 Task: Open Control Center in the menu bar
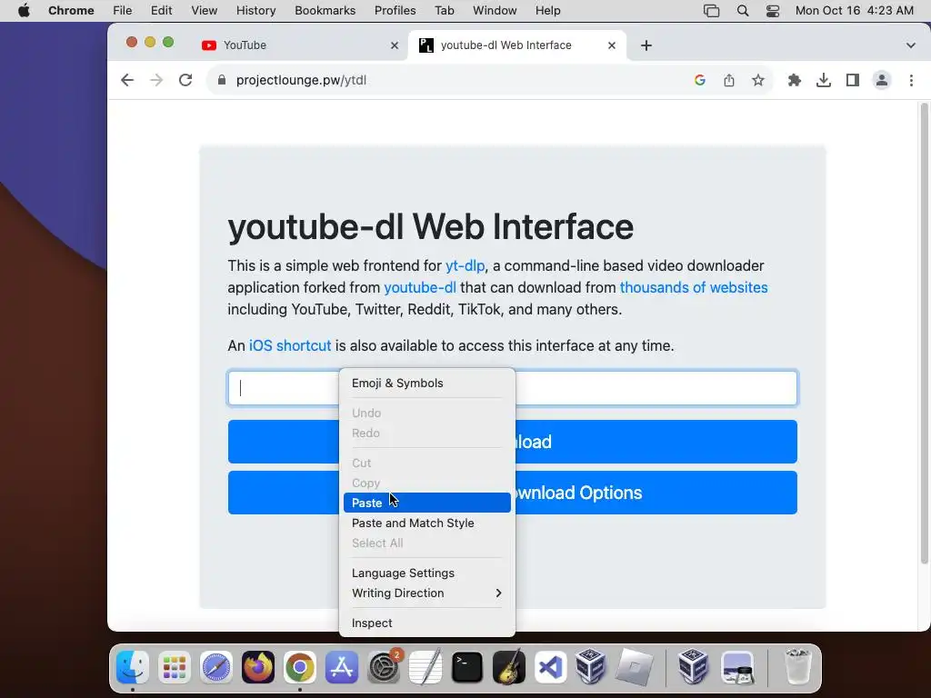[x=773, y=11]
